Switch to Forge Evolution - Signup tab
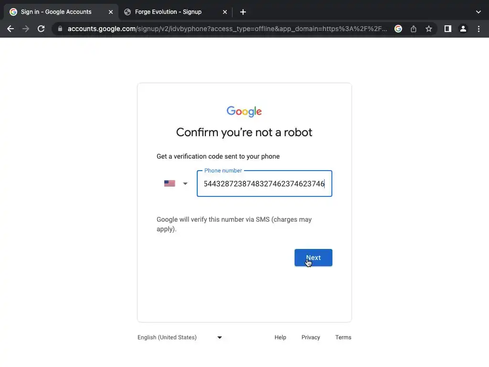489x367 pixels. [x=175, y=12]
